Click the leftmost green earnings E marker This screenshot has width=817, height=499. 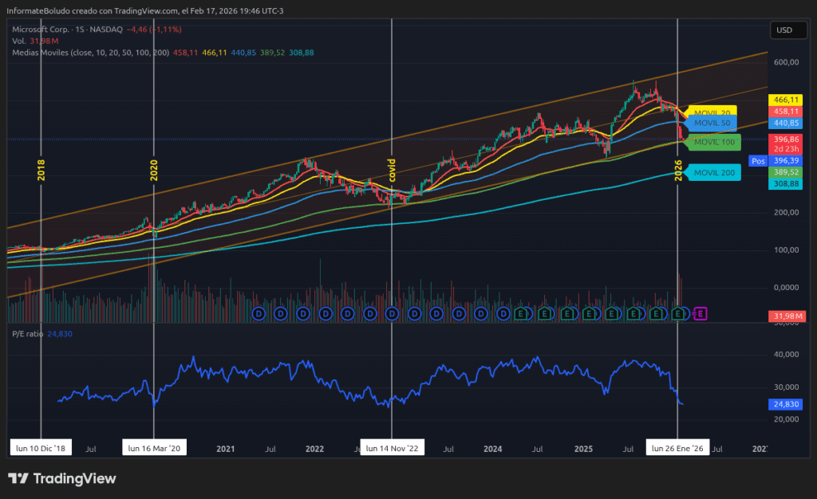click(x=522, y=314)
